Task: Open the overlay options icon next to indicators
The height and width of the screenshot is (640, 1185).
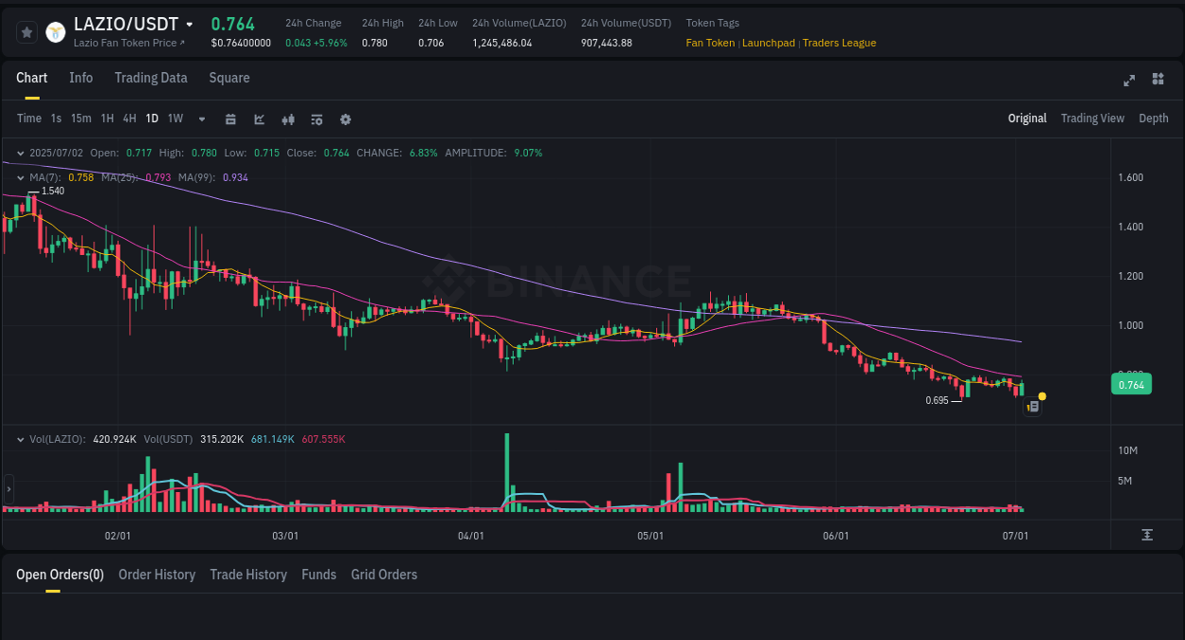Action: (x=317, y=119)
